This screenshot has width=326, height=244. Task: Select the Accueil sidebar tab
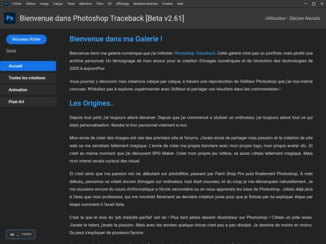point(28,66)
